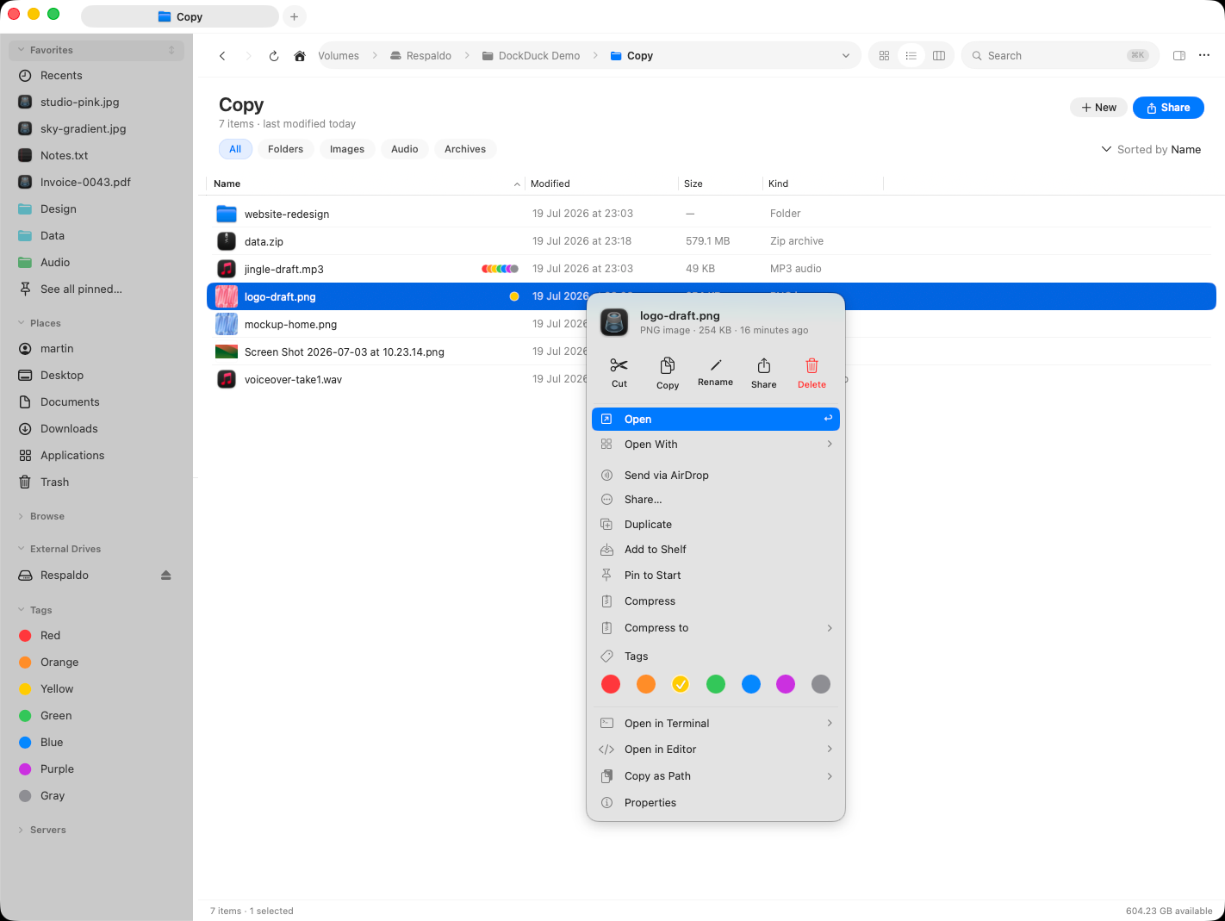This screenshot has height=921, width=1225.
Task: Reload the folder with refresh icon
Action: pyautogui.click(x=274, y=56)
